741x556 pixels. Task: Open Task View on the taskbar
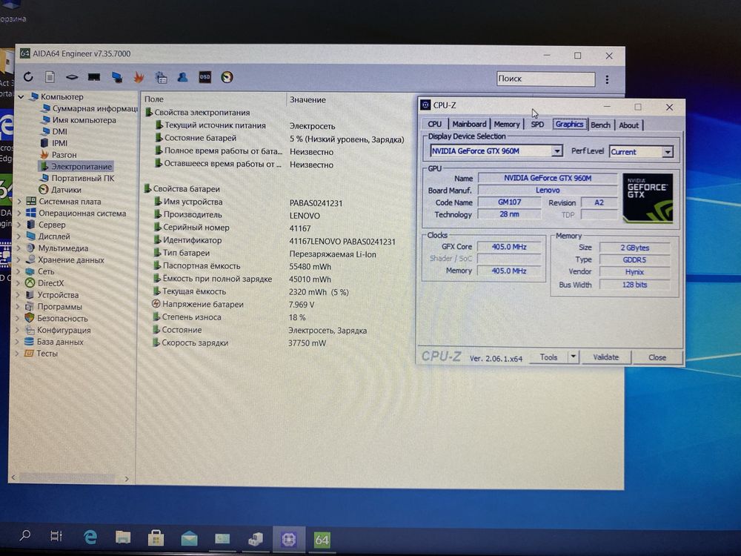[x=56, y=536]
